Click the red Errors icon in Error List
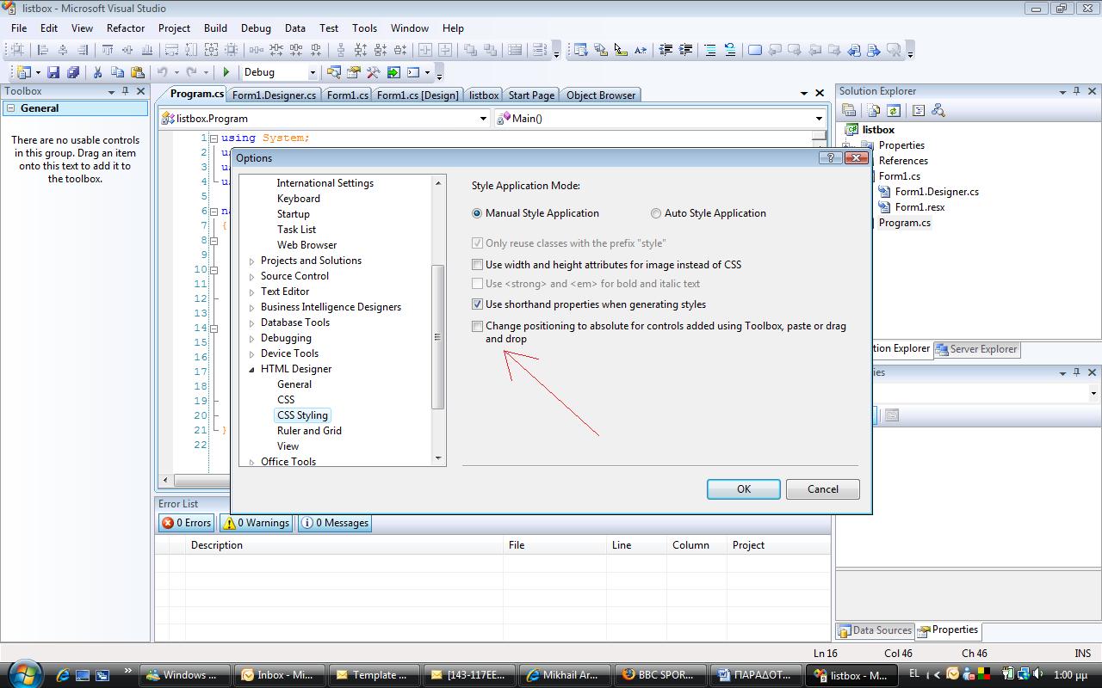 (167, 523)
